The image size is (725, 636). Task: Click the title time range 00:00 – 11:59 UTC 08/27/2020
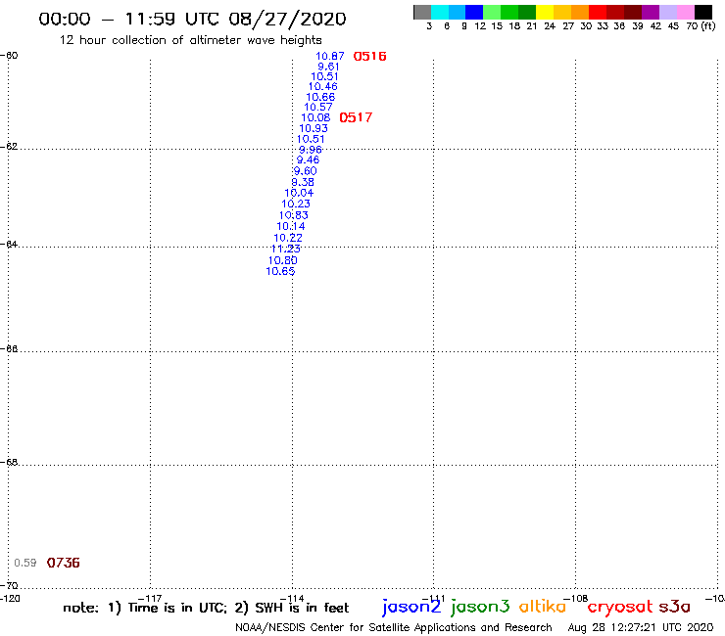tap(192, 19)
